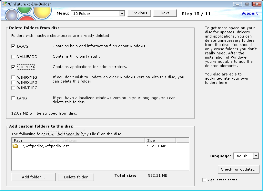Click the red circle logo
The width and height of the screenshot is (263, 191).
click(x=26, y=18)
